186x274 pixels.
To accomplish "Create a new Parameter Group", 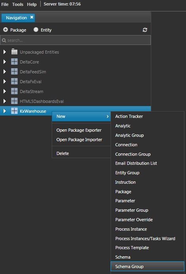I will click(x=148, y=210).
